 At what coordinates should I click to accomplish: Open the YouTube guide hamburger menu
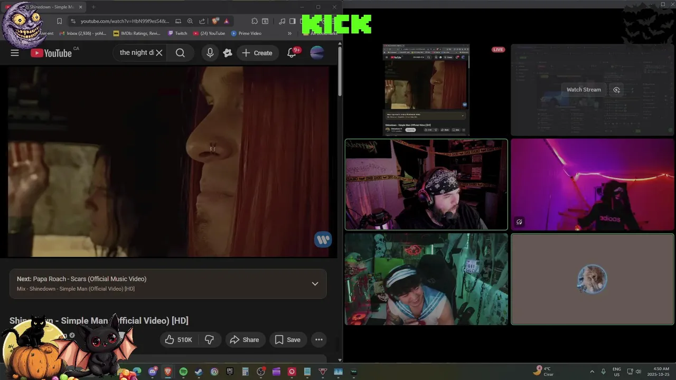pos(15,53)
